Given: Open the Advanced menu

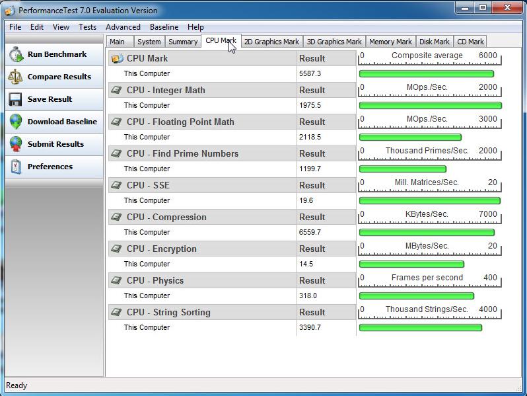Looking at the screenshot, I should (x=123, y=27).
